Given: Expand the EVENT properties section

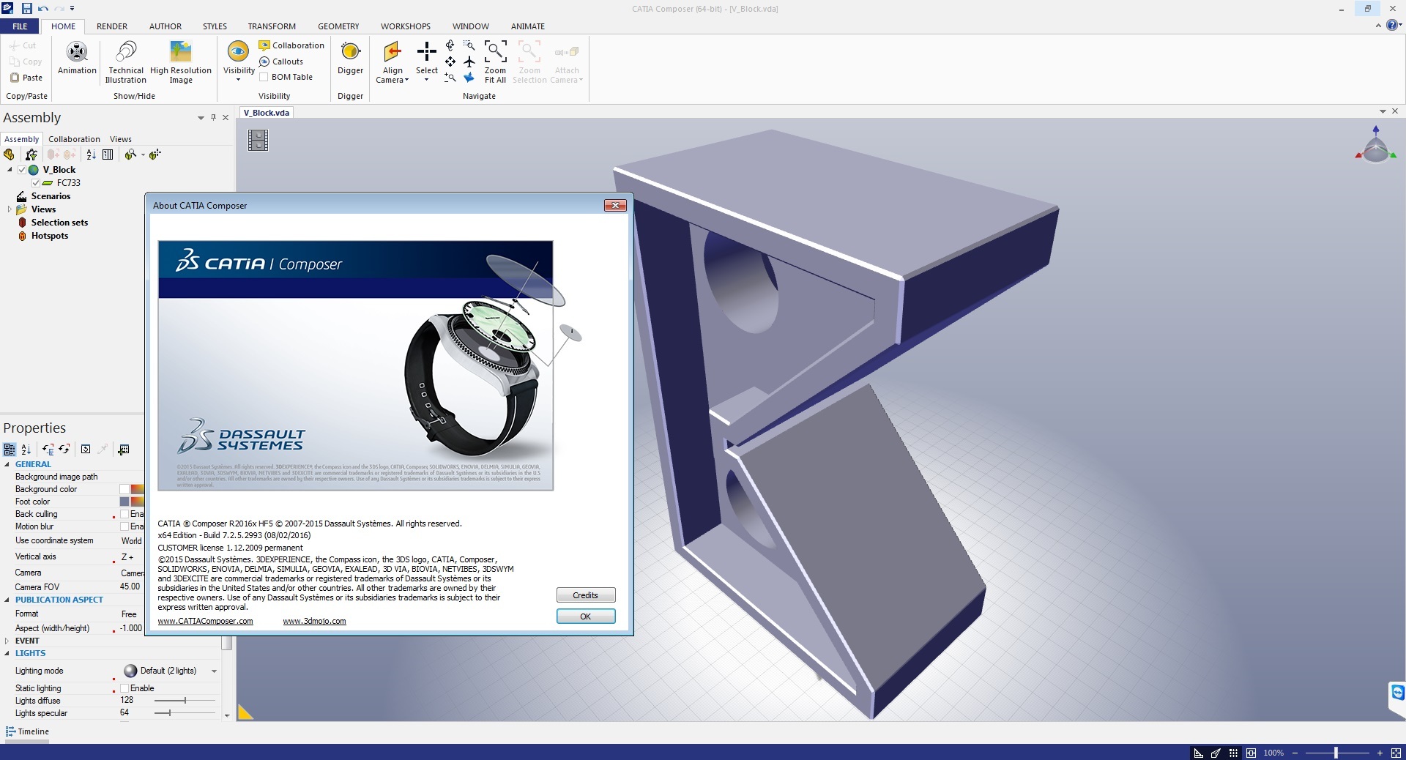Looking at the screenshot, I should pos(7,641).
